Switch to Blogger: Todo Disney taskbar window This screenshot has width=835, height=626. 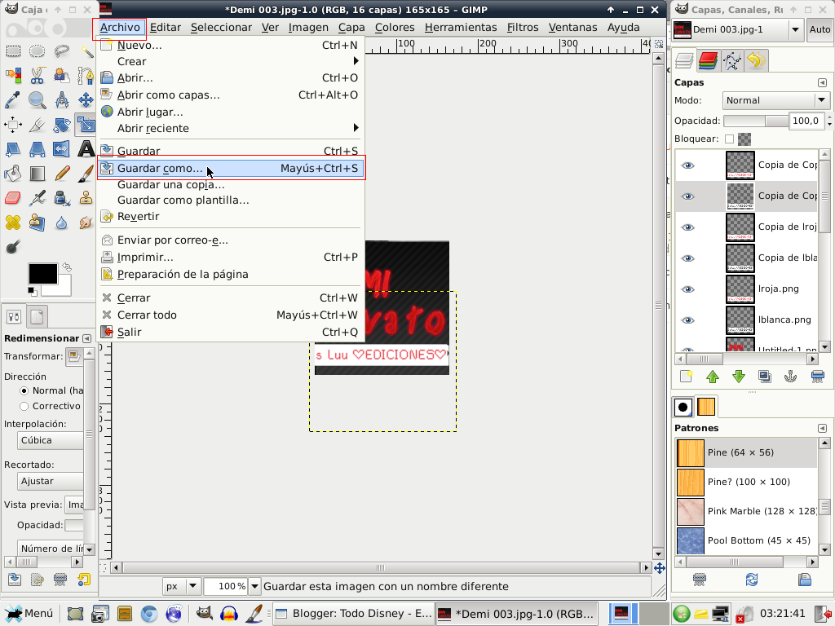pyautogui.click(x=354, y=613)
